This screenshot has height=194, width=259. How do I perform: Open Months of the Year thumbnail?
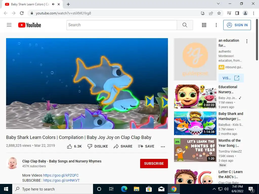(x=195, y=150)
